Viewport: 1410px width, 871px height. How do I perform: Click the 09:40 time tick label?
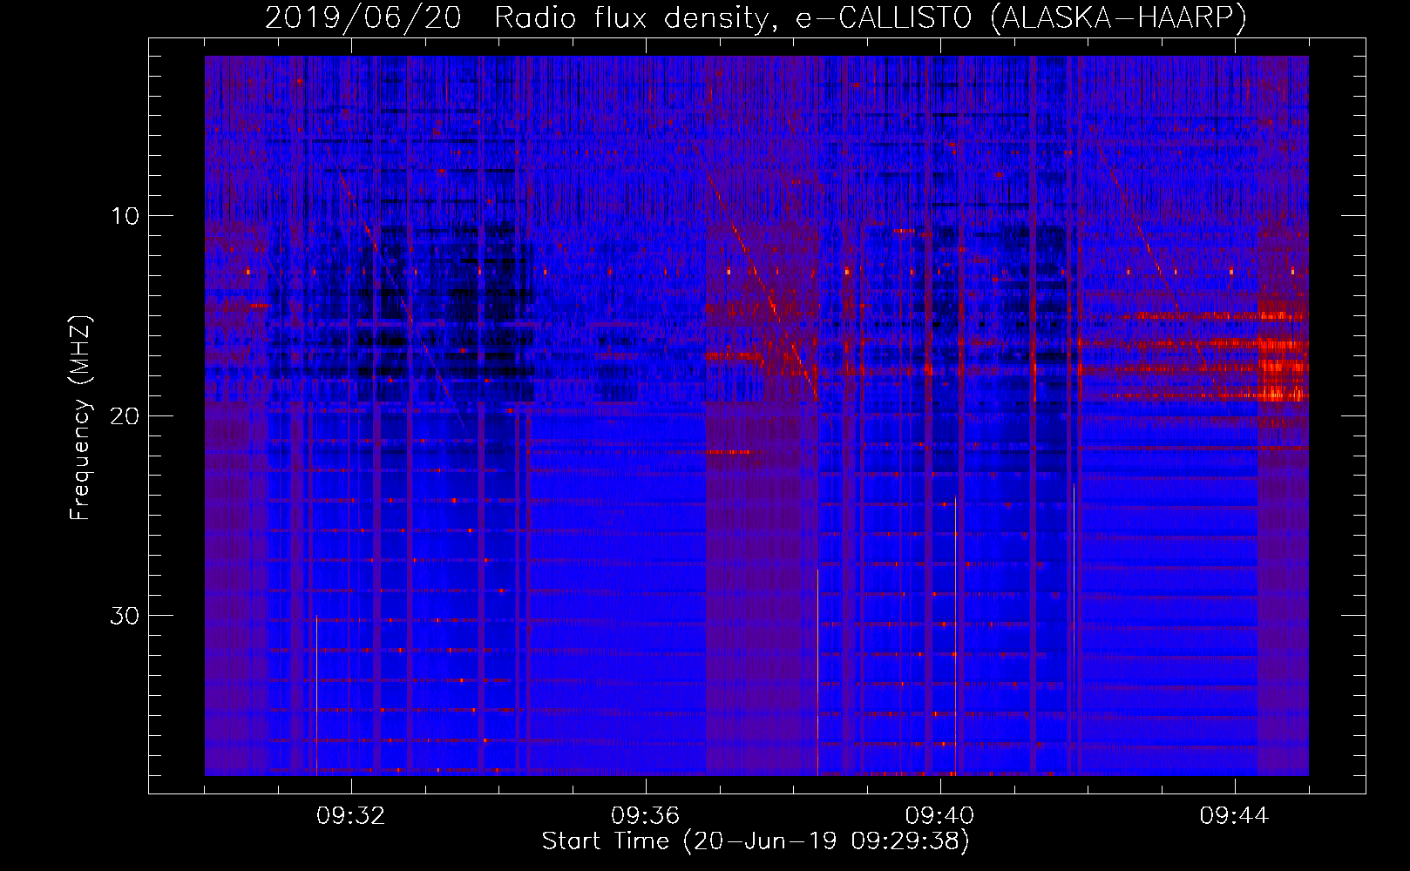940,816
